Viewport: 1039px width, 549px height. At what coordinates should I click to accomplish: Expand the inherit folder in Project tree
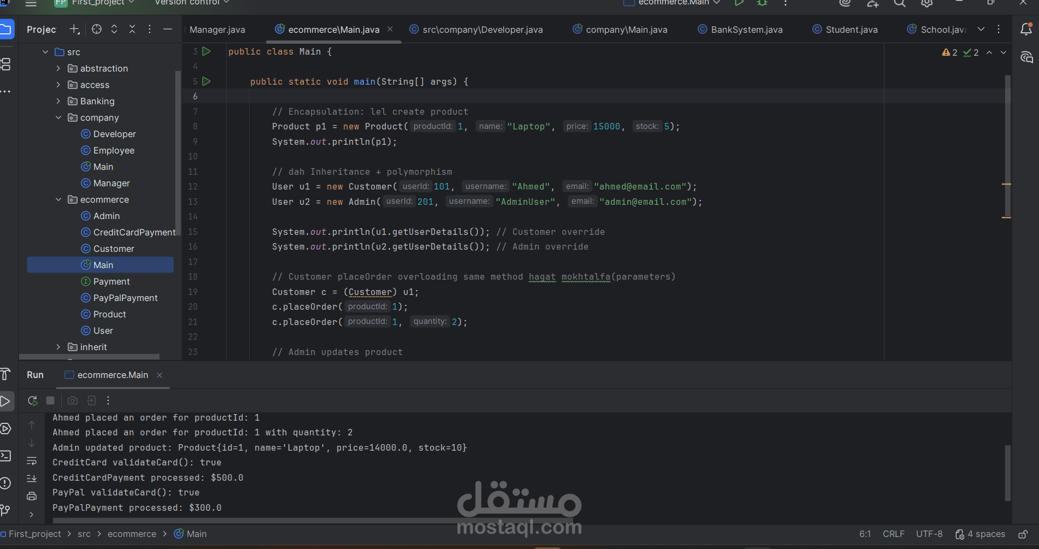pos(58,347)
